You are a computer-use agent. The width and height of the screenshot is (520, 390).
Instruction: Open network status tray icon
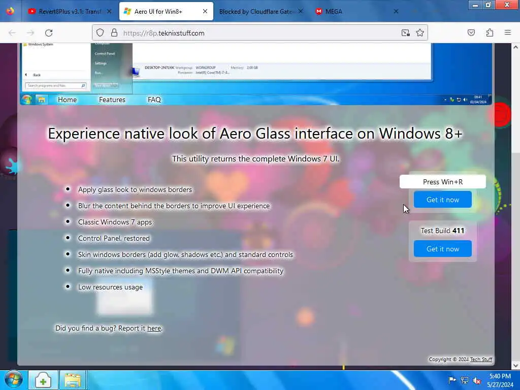465,380
